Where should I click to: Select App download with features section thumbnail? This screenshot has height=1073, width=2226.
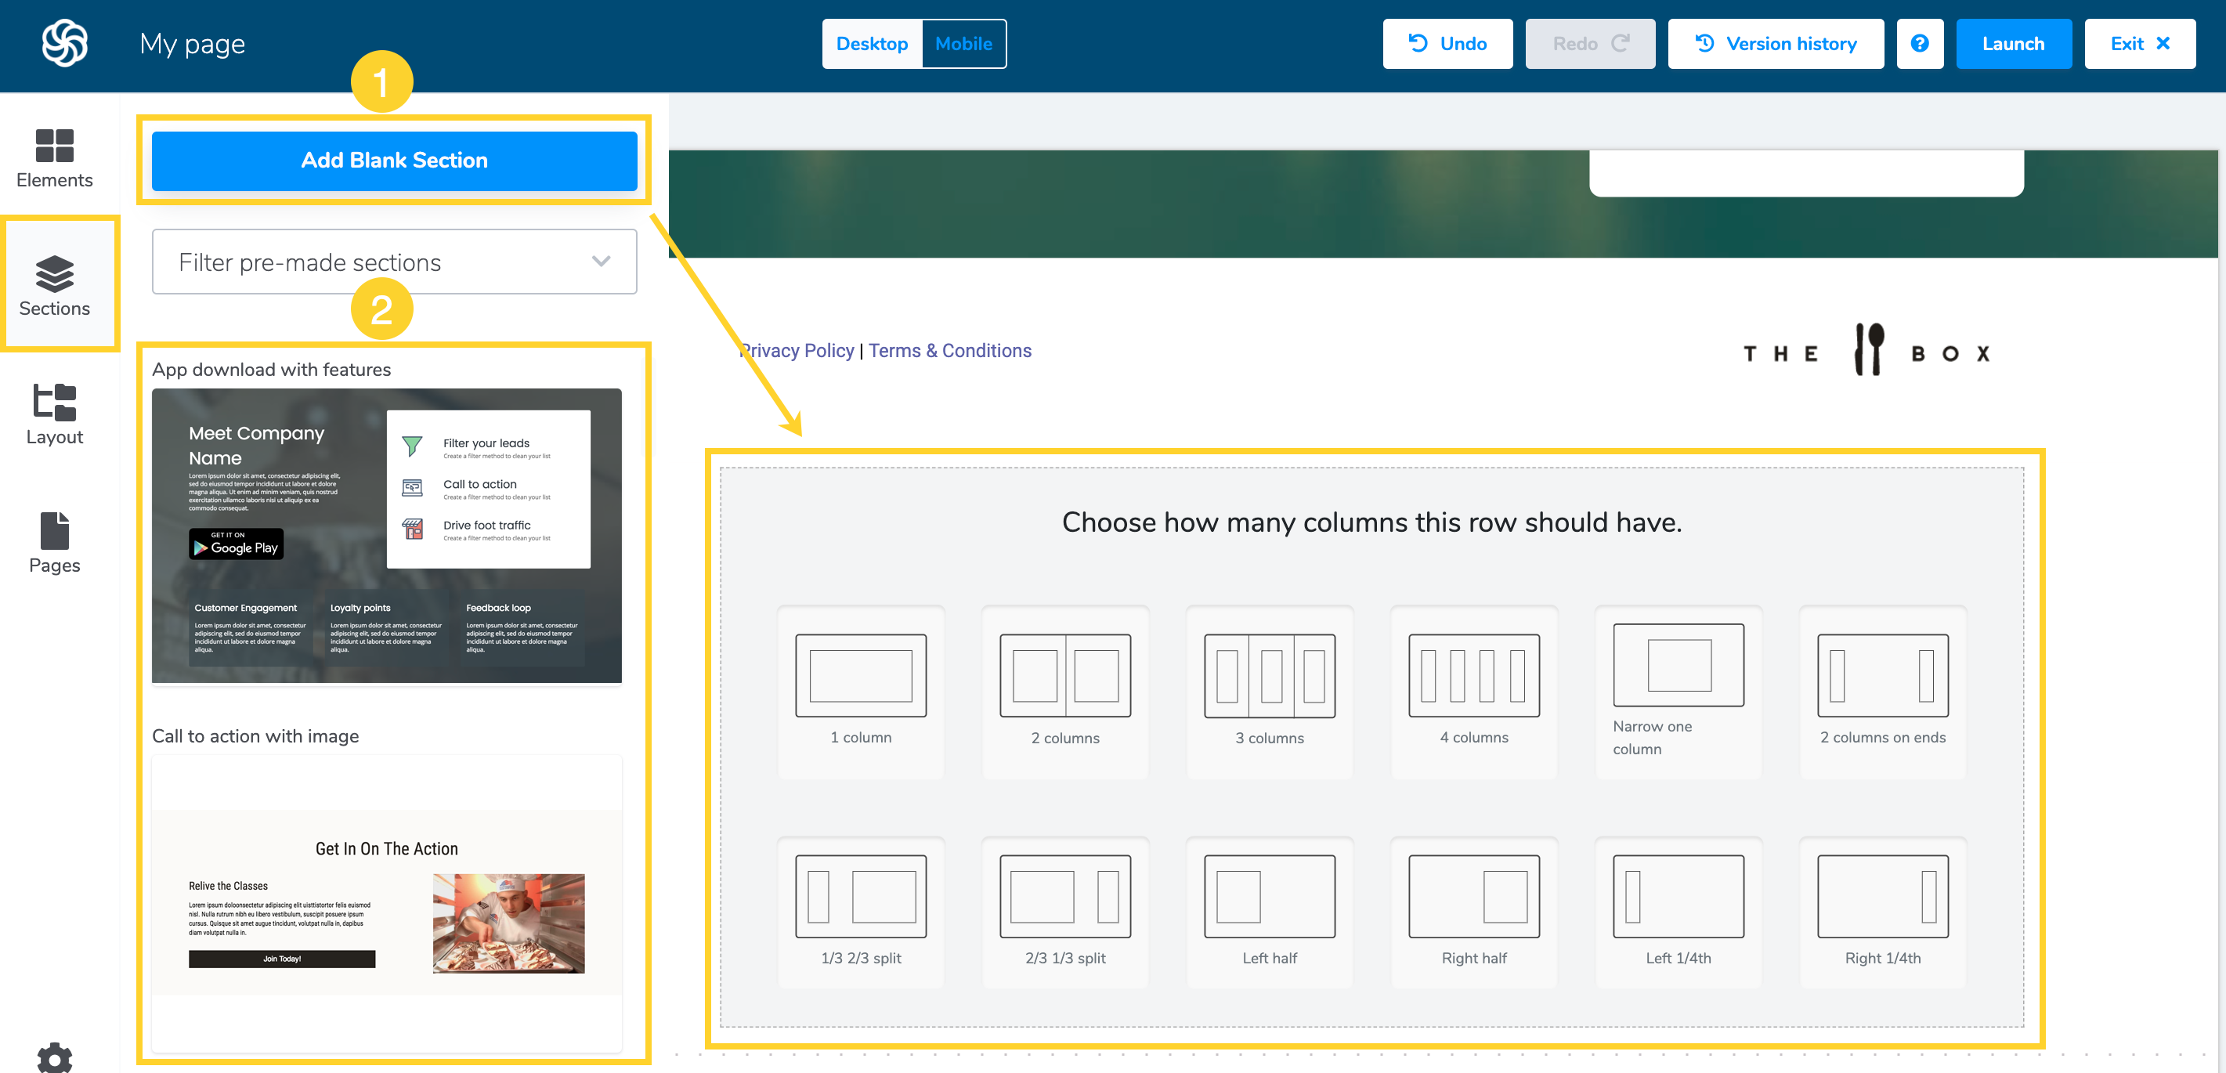click(x=386, y=536)
